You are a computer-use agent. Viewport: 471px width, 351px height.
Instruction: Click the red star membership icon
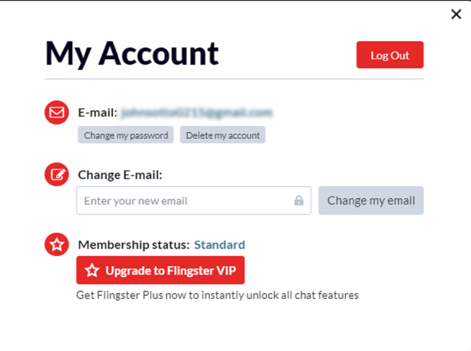coord(57,244)
